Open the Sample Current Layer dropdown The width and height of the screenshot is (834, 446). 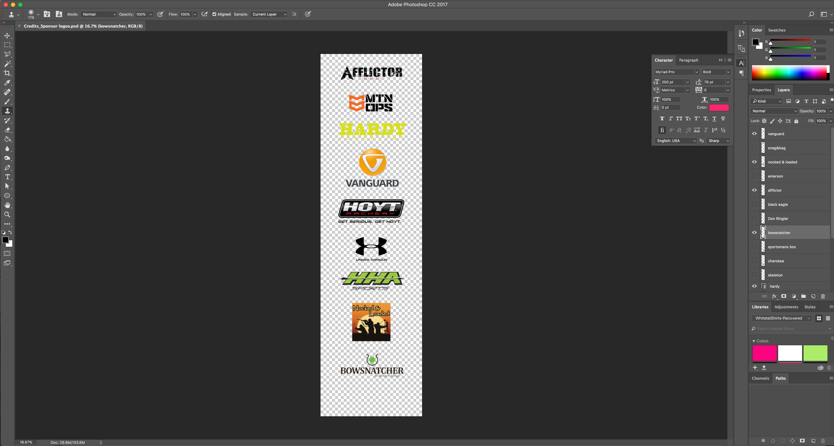point(269,14)
